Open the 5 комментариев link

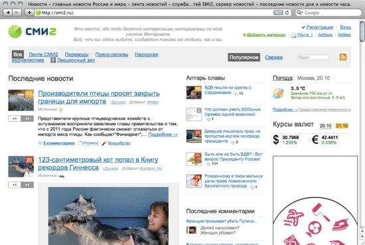click(59, 143)
